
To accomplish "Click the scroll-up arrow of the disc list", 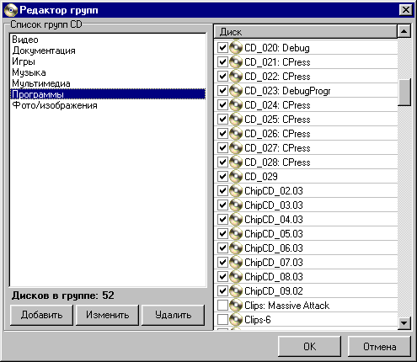I will pyautogui.click(x=404, y=31).
